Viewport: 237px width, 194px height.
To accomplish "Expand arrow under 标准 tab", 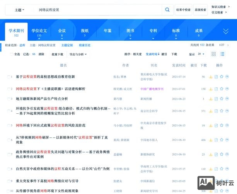I will coord(176,38).
